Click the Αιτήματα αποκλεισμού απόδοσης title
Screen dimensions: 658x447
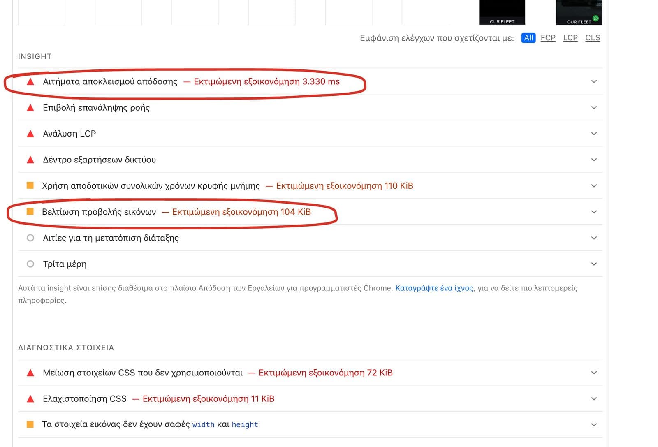(x=110, y=81)
